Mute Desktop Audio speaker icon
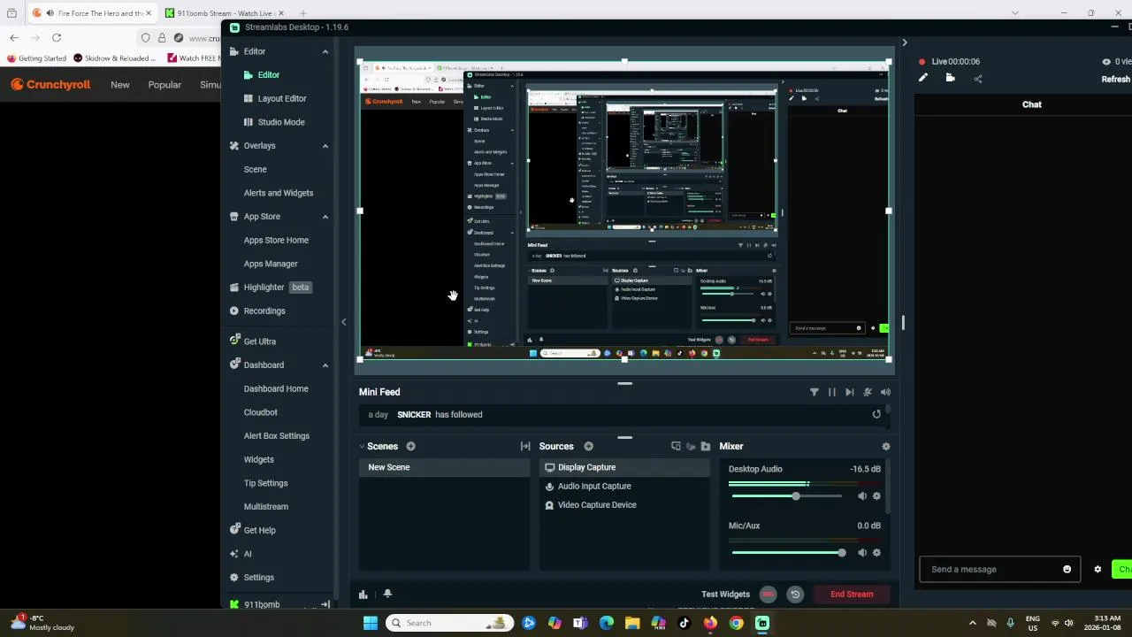1132x637 pixels. tap(862, 496)
